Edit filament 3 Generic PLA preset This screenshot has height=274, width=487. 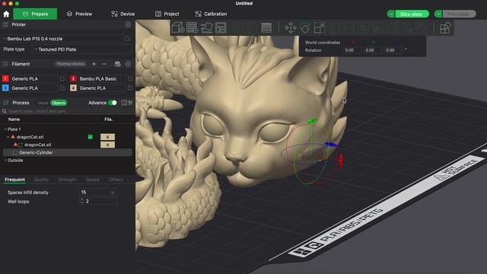[62, 88]
